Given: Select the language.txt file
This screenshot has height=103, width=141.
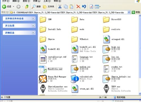Looking at the screenshot, I should [82, 59].
